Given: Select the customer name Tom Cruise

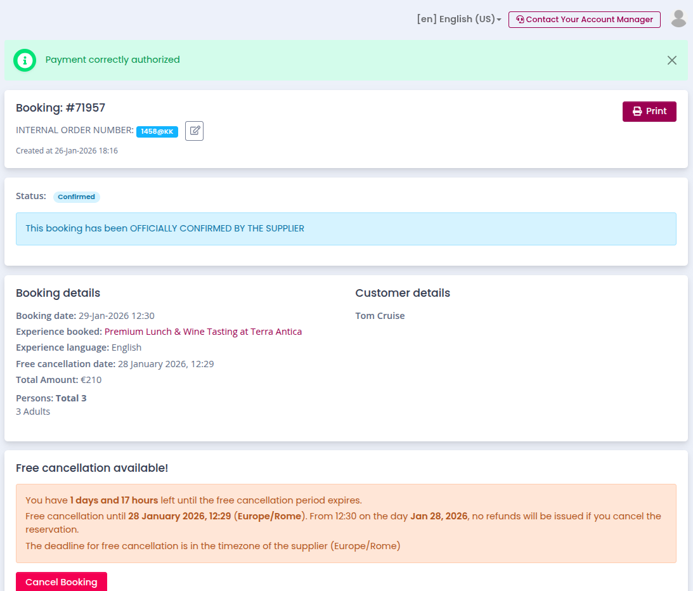Looking at the screenshot, I should point(380,316).
